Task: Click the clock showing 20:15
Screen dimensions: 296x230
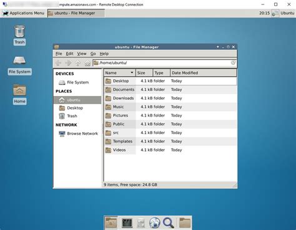Action: 264,13
